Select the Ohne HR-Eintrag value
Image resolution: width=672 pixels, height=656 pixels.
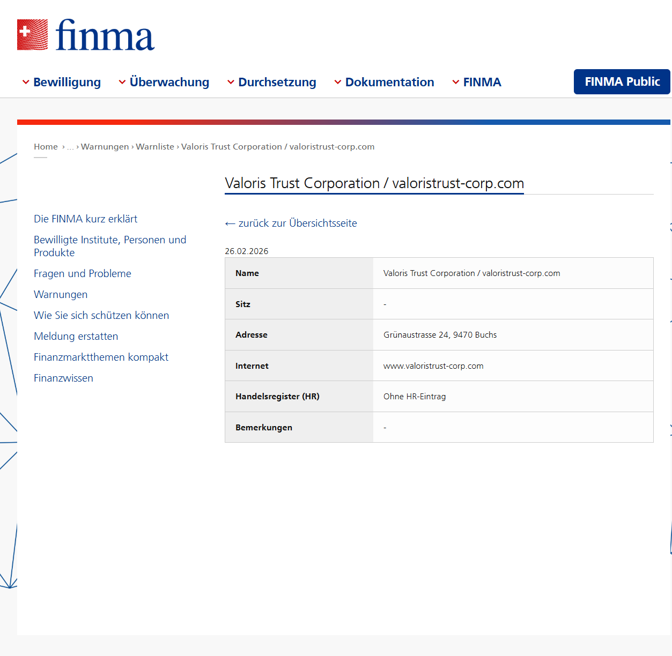415,397
